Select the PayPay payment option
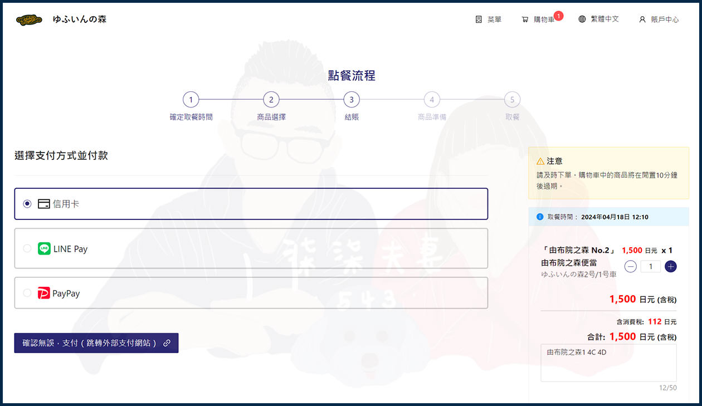Screen dimensions: 702x406 [27, 294]
